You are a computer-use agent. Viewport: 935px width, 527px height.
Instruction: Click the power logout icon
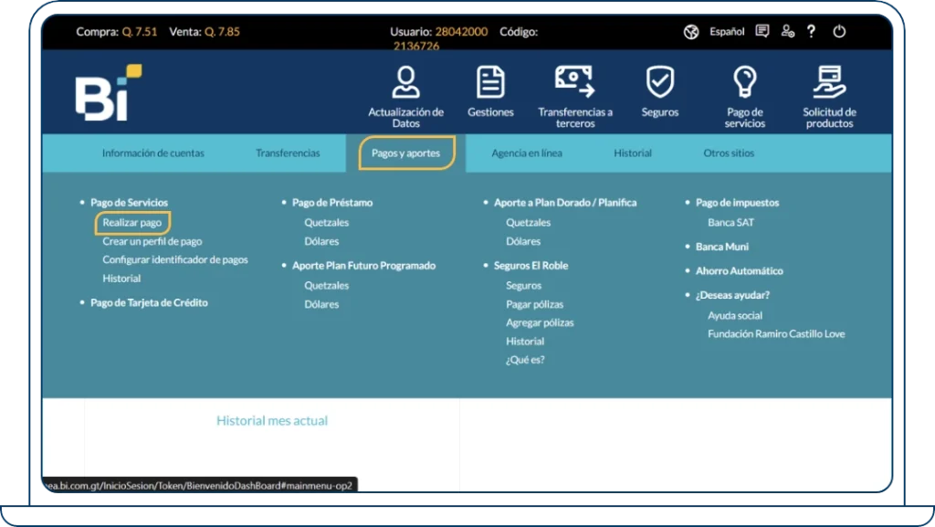pos(839,31)
